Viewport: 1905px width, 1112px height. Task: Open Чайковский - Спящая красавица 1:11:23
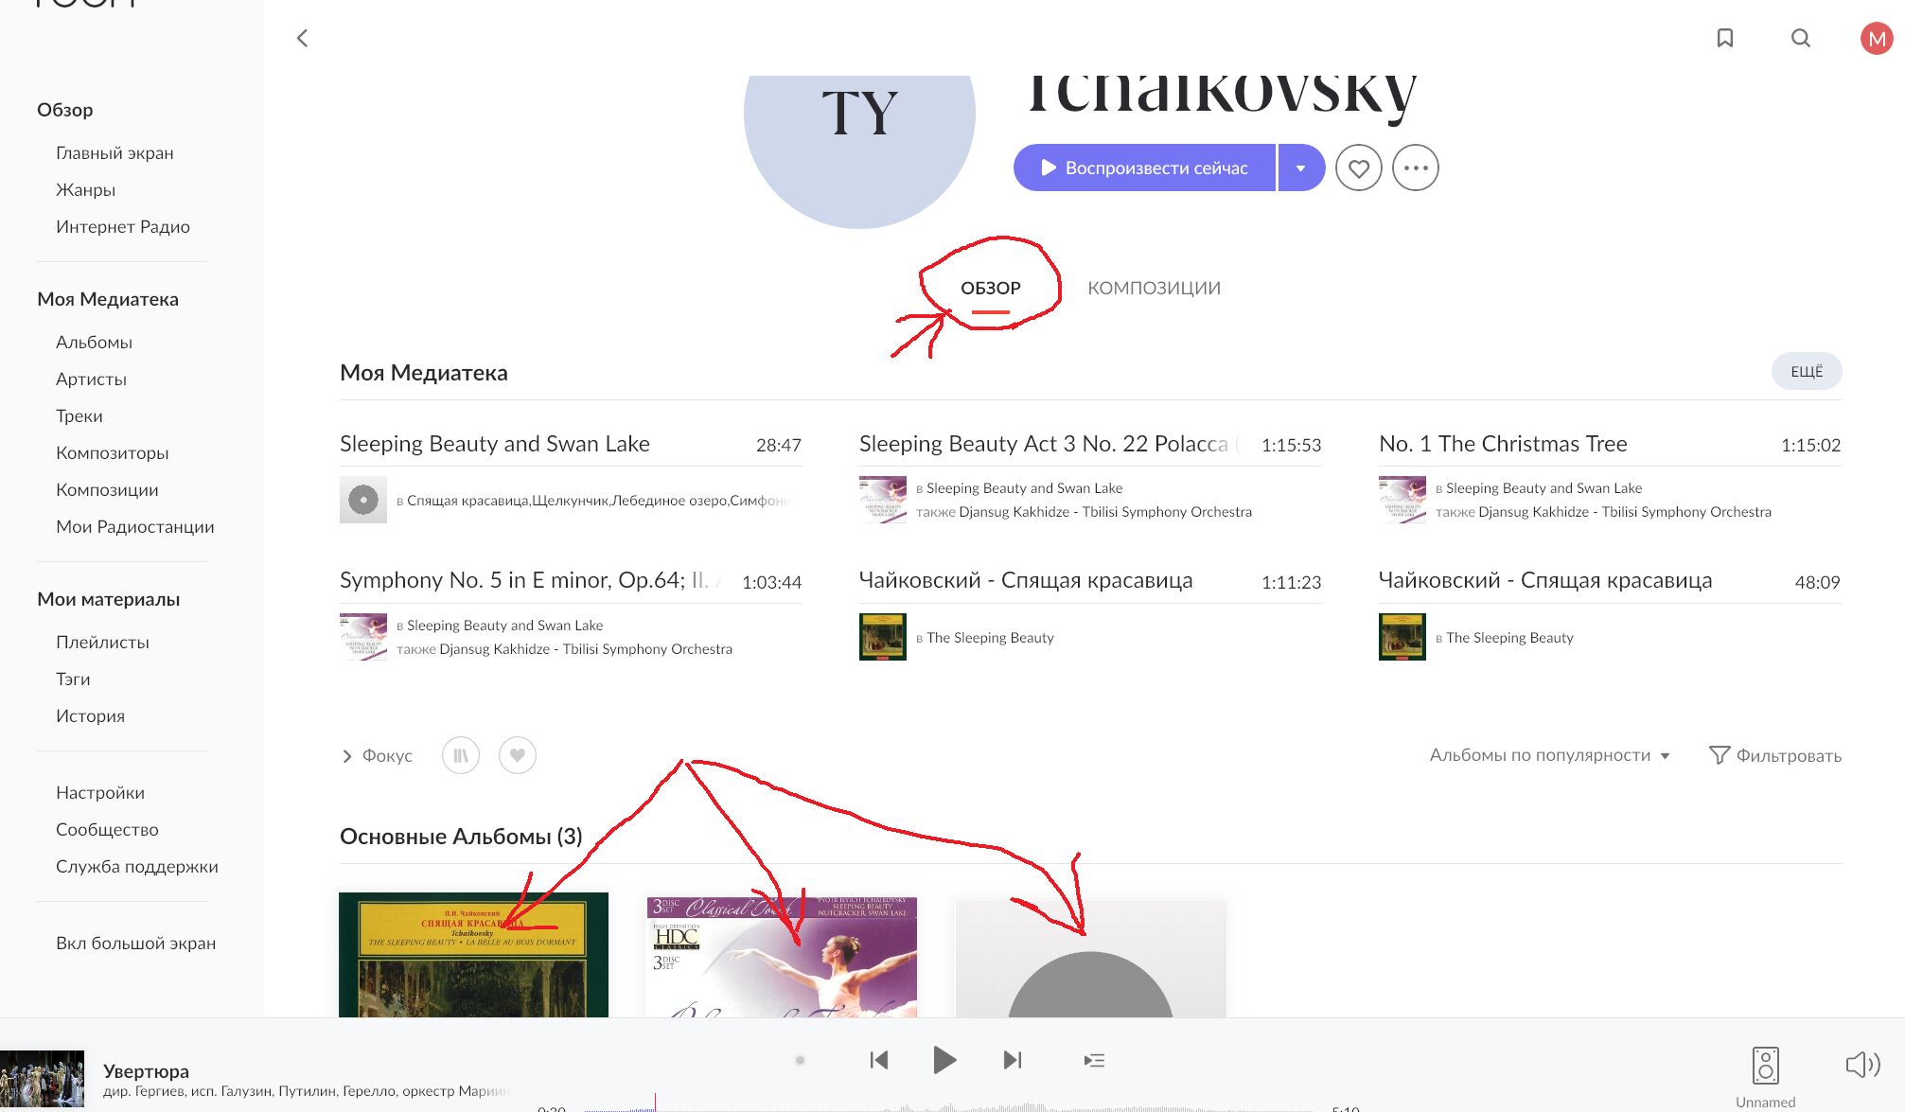coord(1026,580)
